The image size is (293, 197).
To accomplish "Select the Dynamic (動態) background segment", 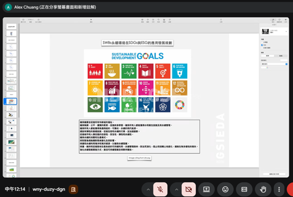I will point(281,56).
